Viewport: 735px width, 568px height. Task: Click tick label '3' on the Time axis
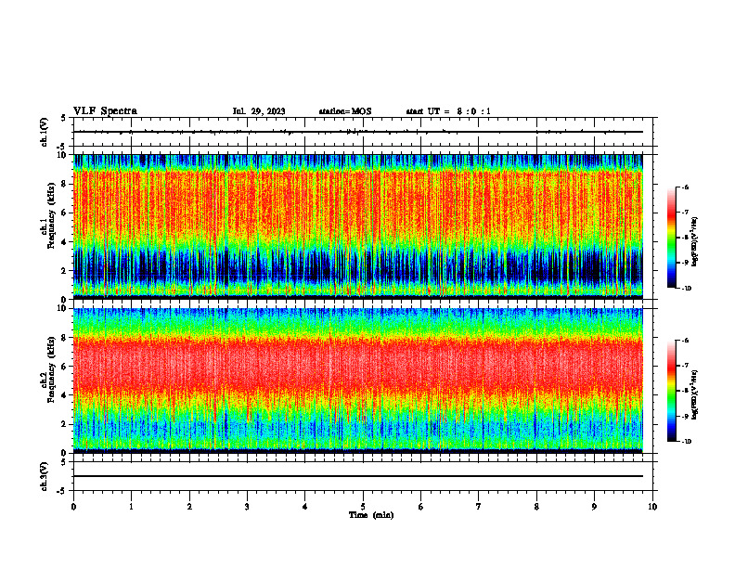[247, 507]
